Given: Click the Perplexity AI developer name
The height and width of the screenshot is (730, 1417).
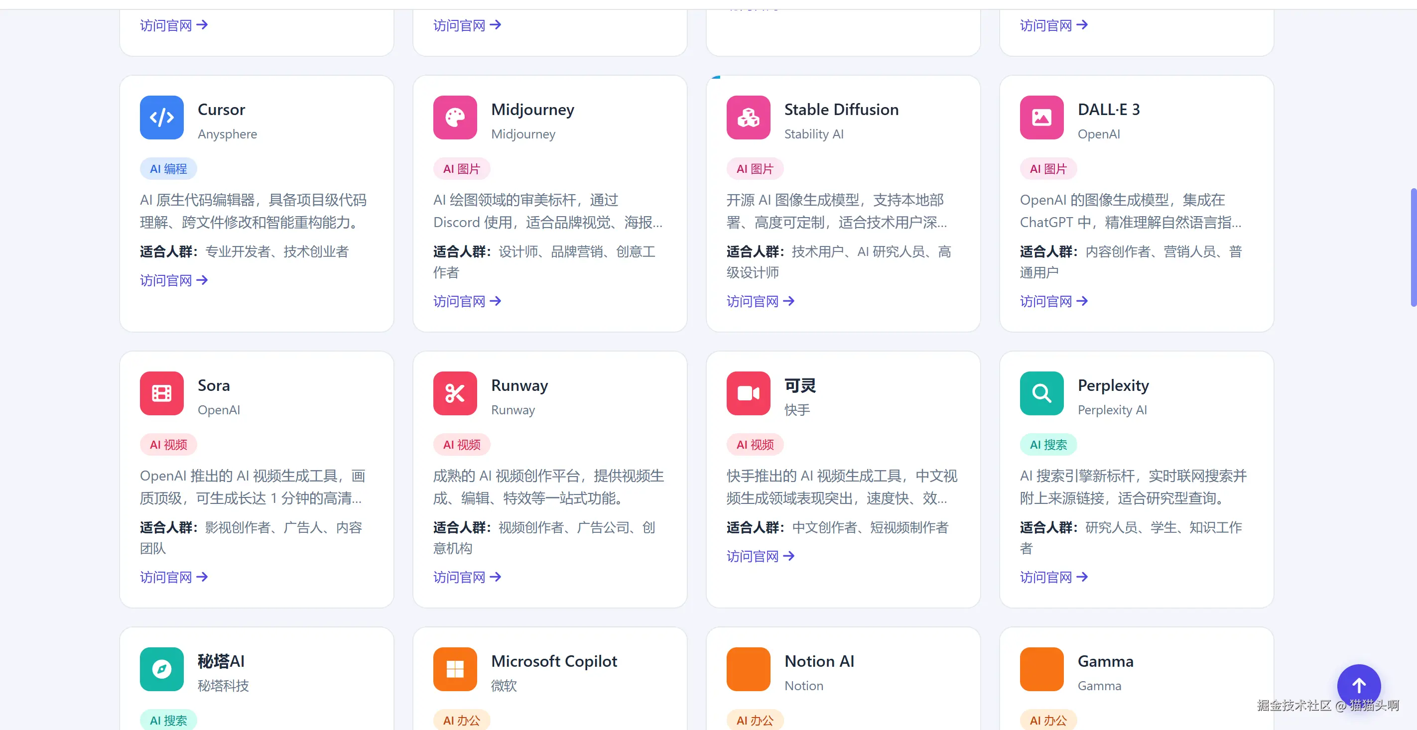Looking at the screenshot, I should coord(1112,410).
